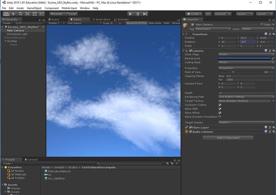
Task: Select MiSkyBoxMaterial asset
Action: pyautogui.click(x=57, y=171)
